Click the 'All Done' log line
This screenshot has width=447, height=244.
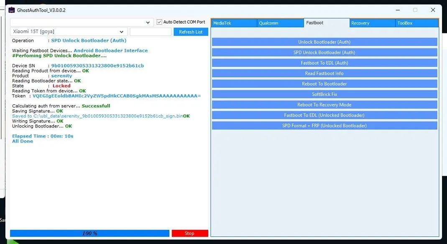tap(23, 141)
